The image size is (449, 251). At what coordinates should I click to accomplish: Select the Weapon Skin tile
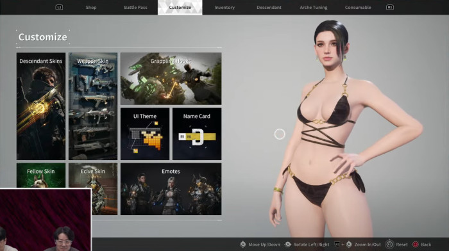click(x=93, y=106)
